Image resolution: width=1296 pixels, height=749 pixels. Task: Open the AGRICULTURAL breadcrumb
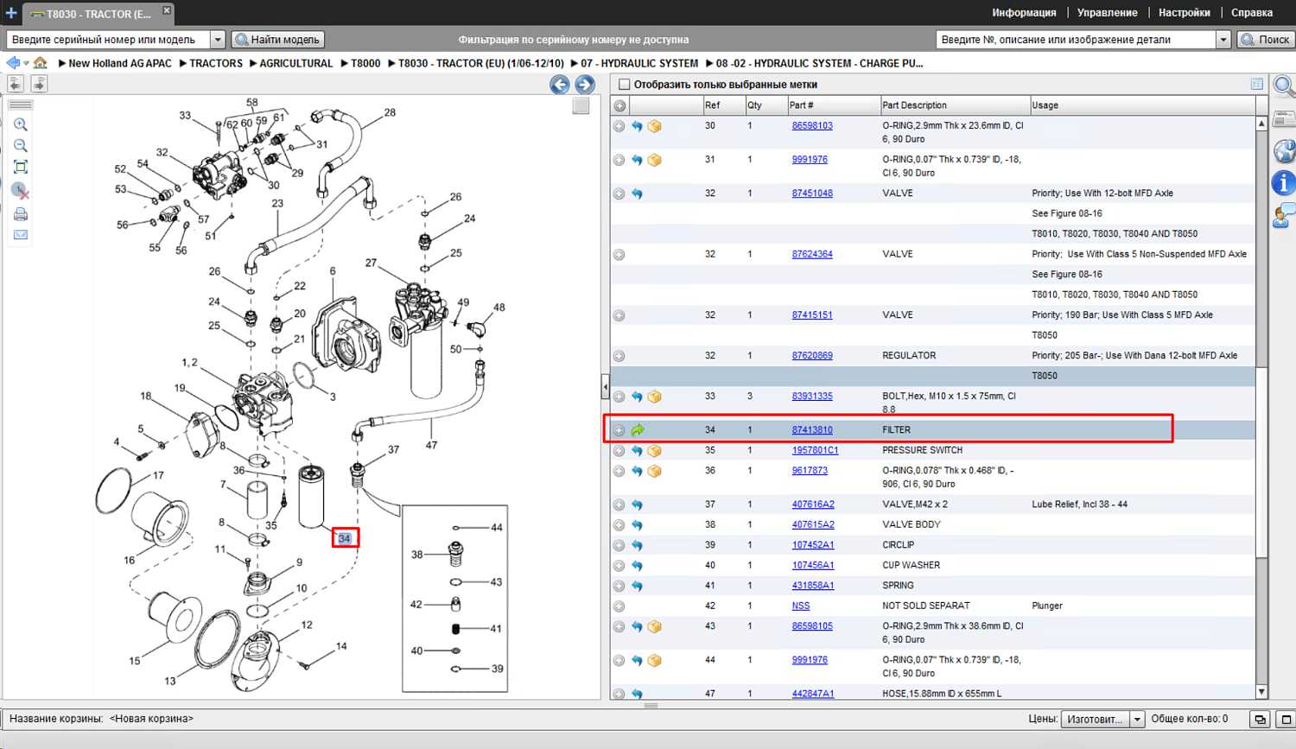296,63
